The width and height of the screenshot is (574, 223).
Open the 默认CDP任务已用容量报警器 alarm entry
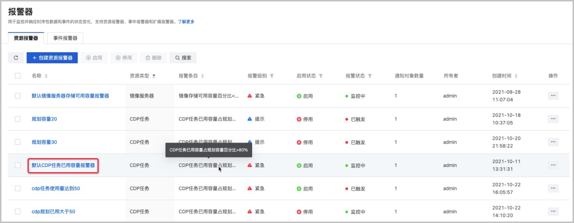63,166
